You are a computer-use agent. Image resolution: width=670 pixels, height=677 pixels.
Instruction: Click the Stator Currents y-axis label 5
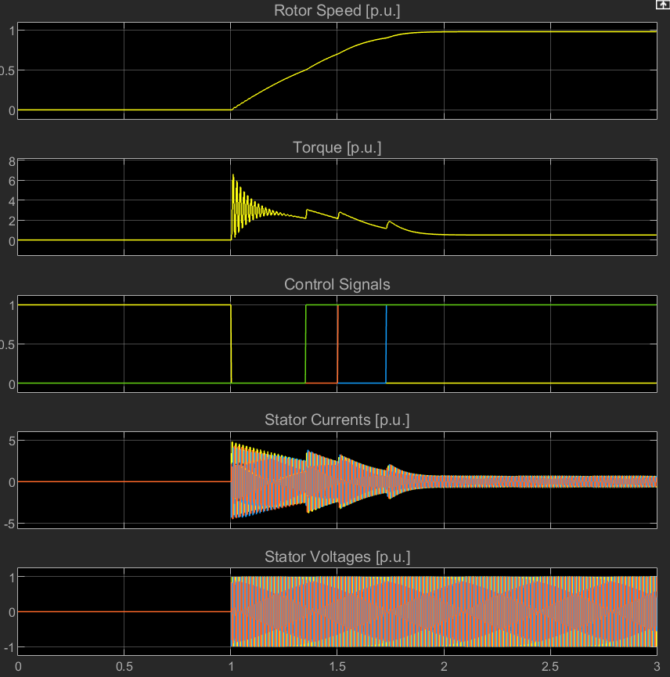click(x=10, y=441)
